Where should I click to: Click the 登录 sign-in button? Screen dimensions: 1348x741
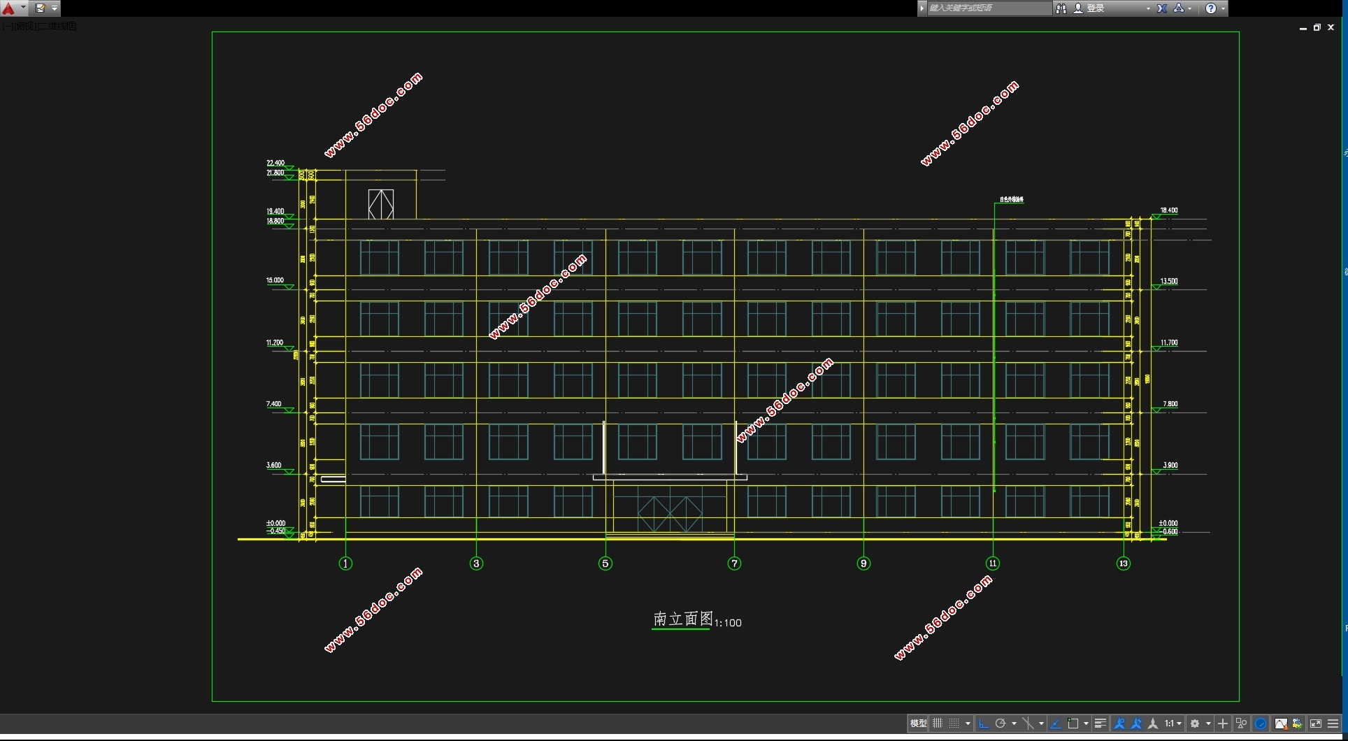pos(1096,8)
